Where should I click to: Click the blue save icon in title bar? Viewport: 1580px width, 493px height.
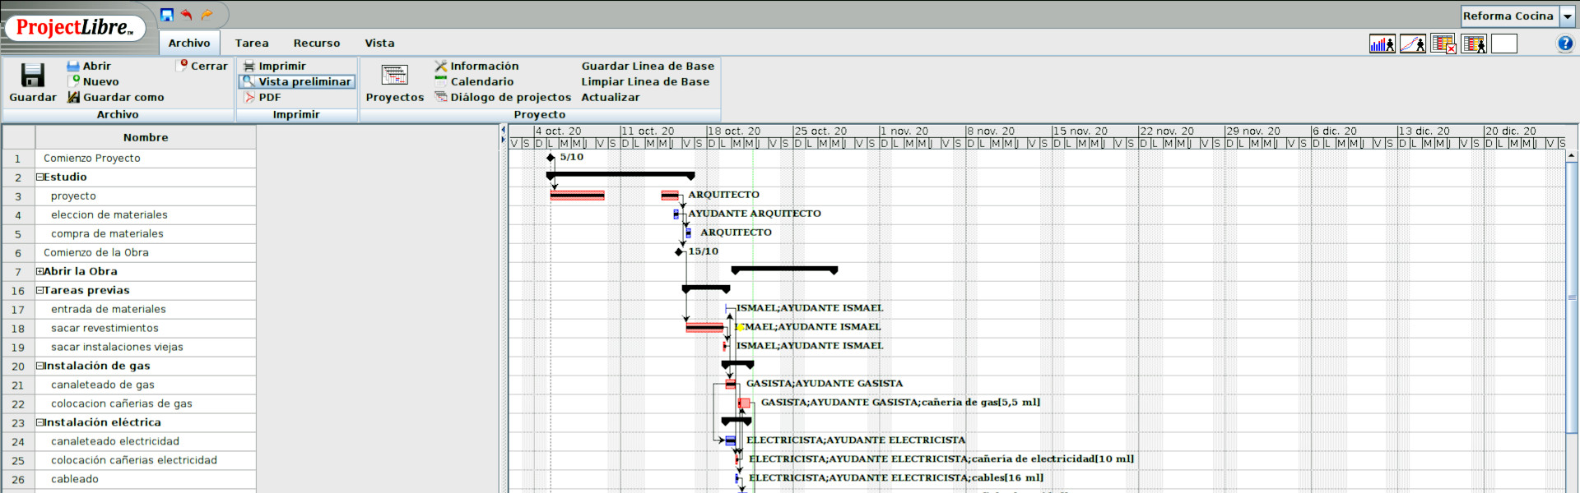click(167, 15)
